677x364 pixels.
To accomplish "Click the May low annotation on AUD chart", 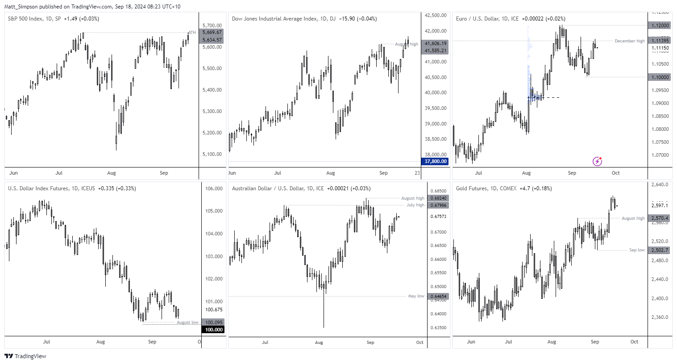I will click(x=416, y=296).
